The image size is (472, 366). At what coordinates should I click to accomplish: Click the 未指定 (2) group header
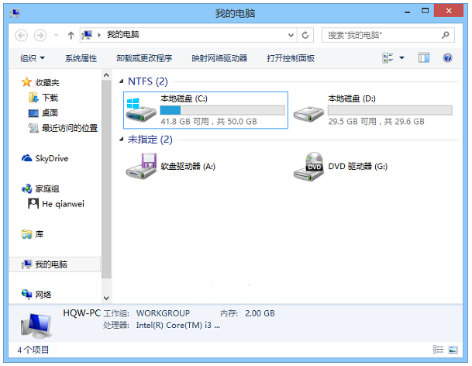click(x=150, y=139)
